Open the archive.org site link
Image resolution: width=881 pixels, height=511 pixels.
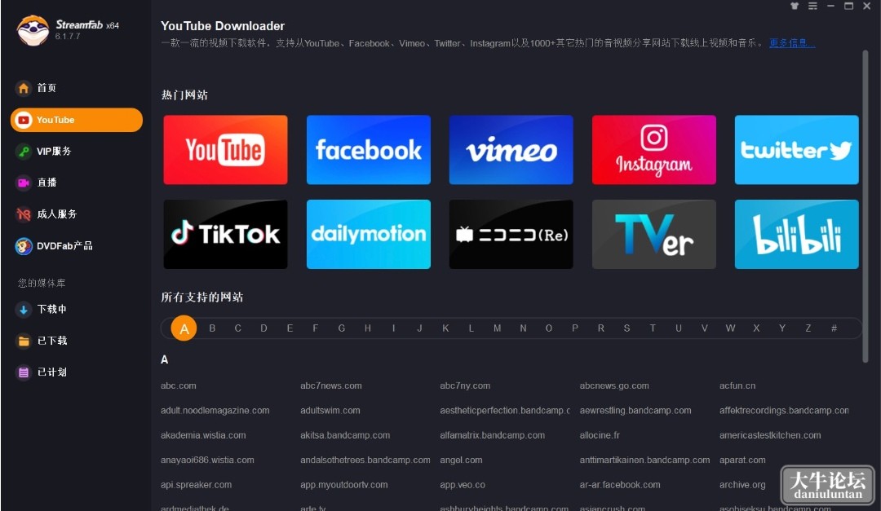(742, 485)
